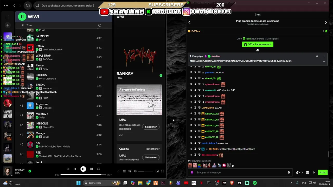
Task: Open Spotify from Windows taskbar
Action: point(255,183)
